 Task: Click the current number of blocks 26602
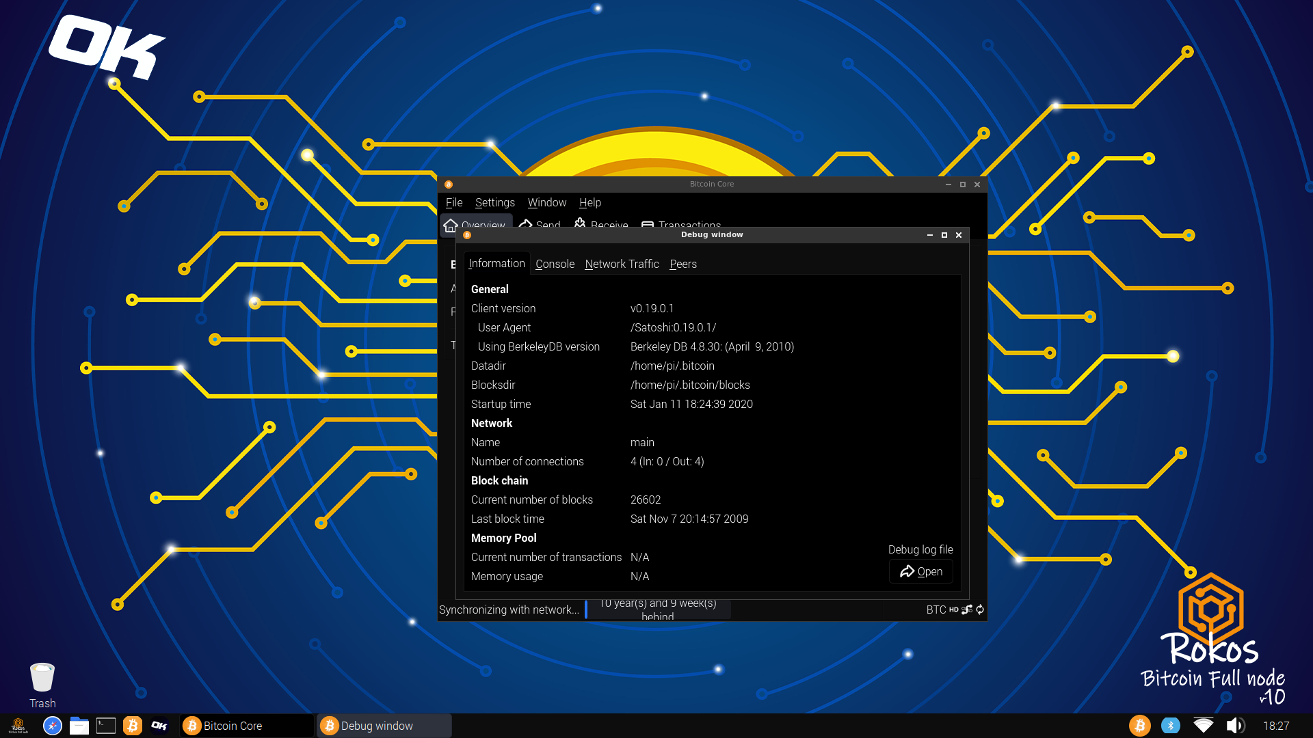click(646, 500)
